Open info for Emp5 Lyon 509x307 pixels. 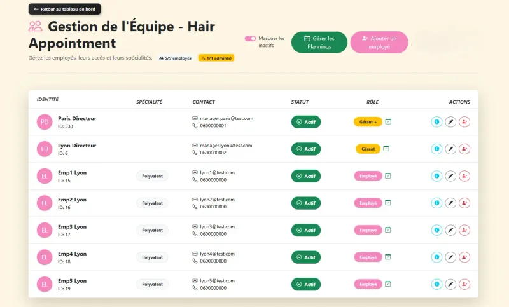click(436, 284)
